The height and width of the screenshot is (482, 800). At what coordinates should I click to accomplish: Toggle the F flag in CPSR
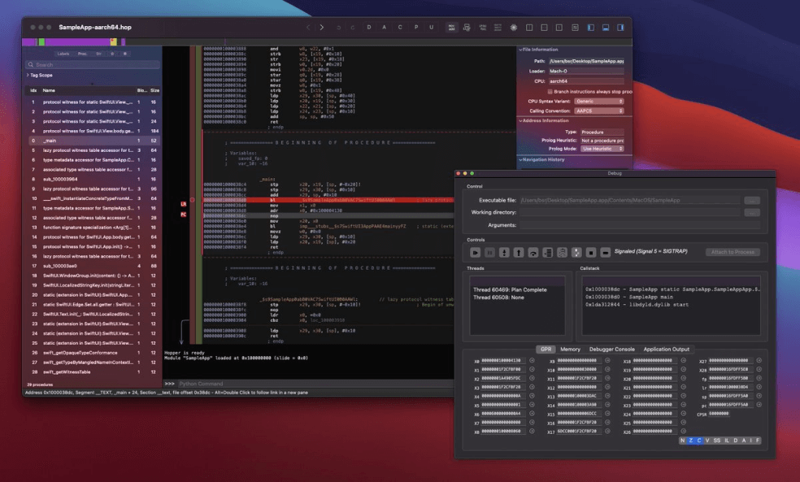758,441
